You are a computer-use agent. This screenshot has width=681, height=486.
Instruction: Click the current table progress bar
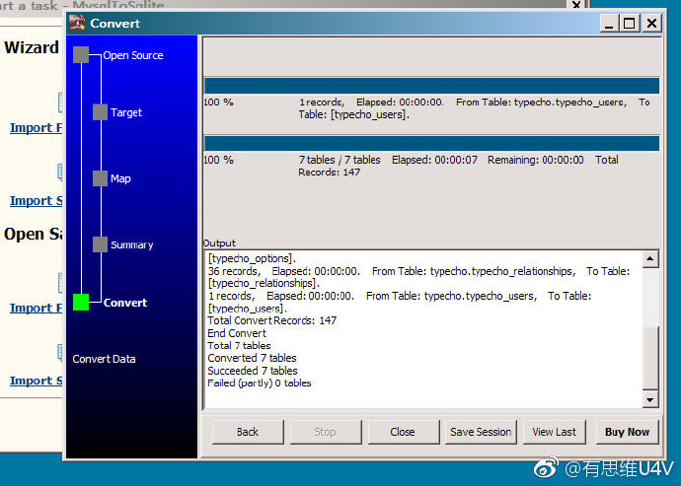click(x=431, y=86)
